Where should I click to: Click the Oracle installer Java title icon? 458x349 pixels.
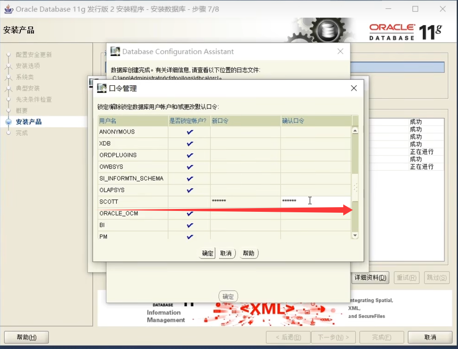[8, 9]
